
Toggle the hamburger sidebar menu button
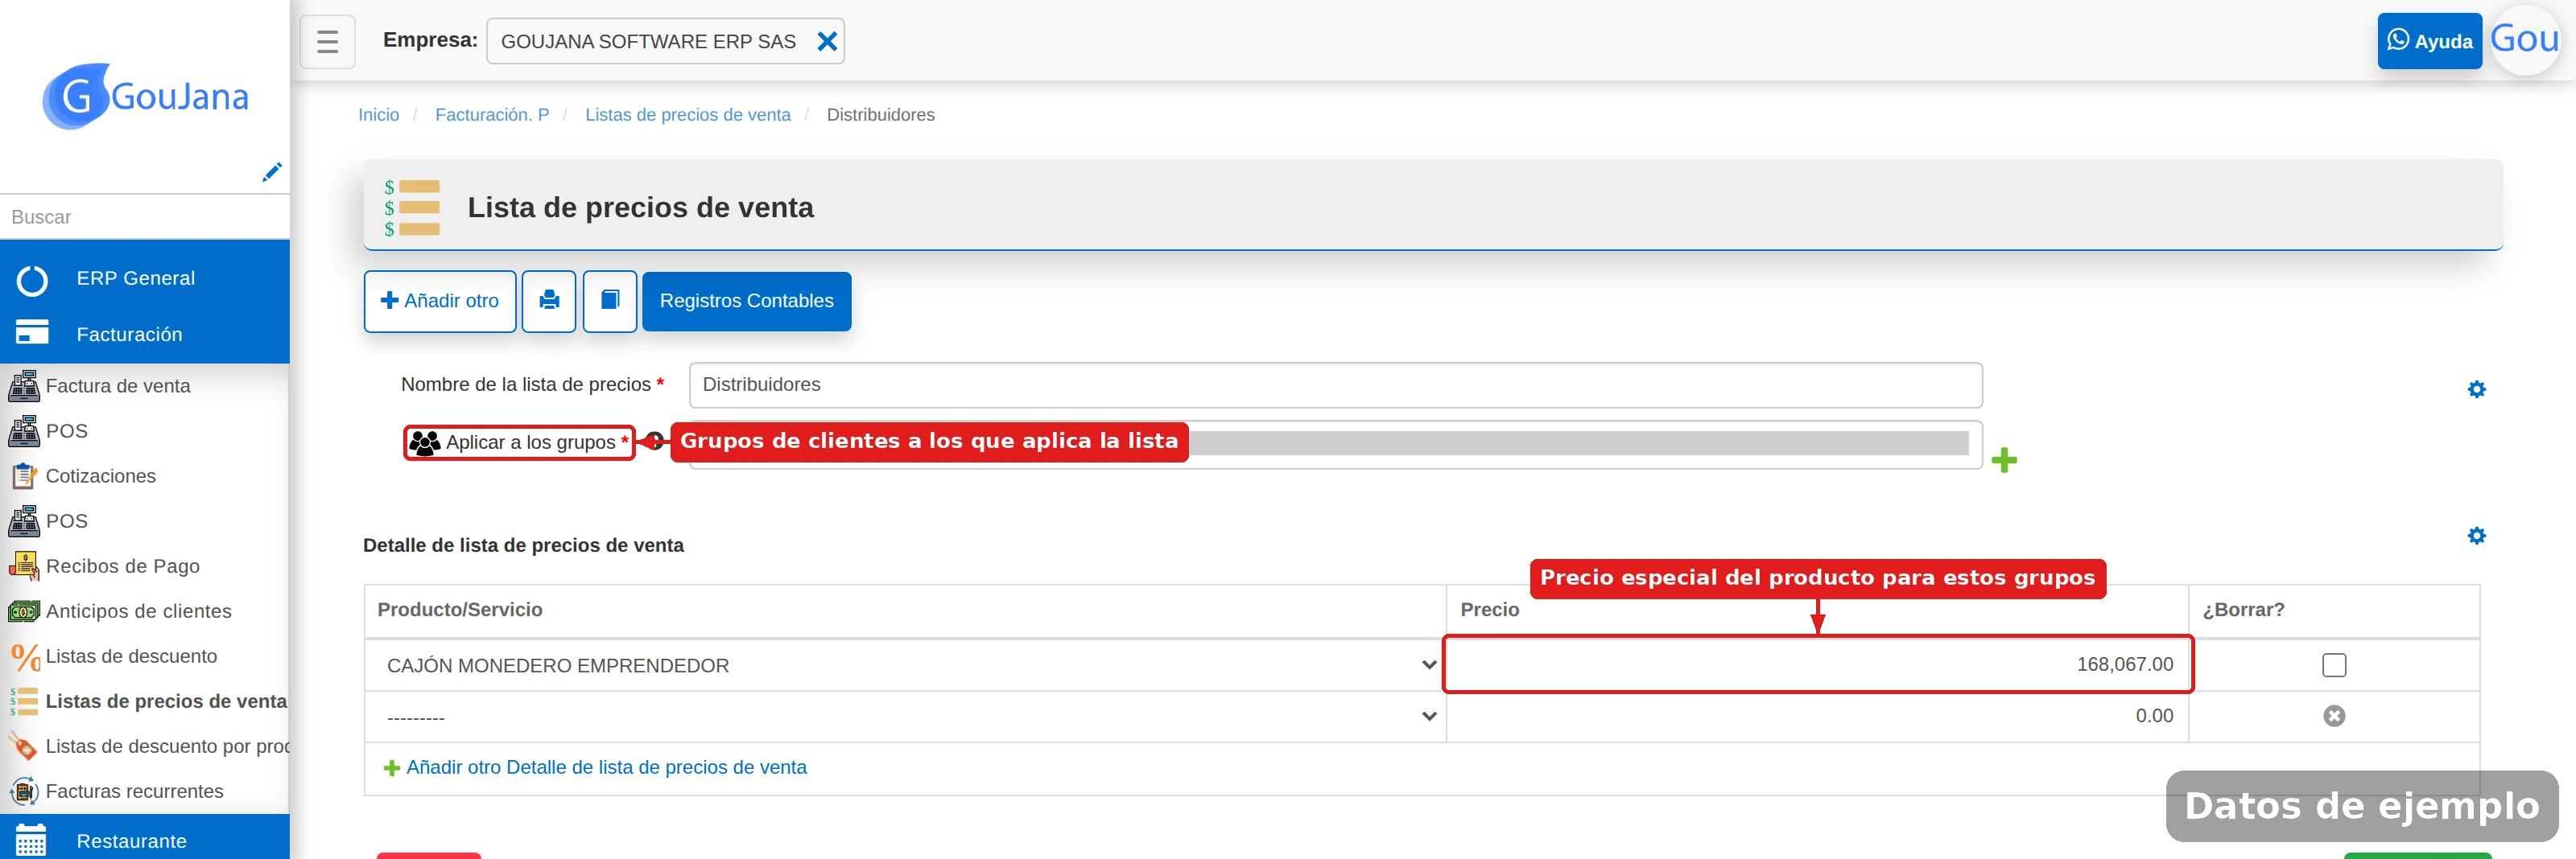point(327,41)
